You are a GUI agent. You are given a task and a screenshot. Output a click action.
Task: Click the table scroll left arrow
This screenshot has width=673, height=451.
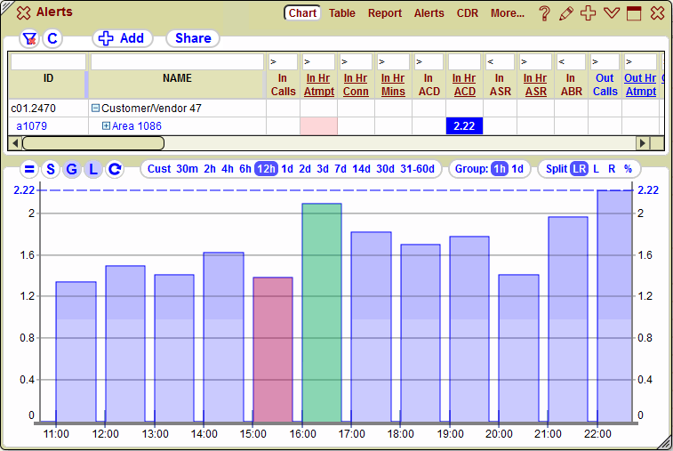(15, 143)
